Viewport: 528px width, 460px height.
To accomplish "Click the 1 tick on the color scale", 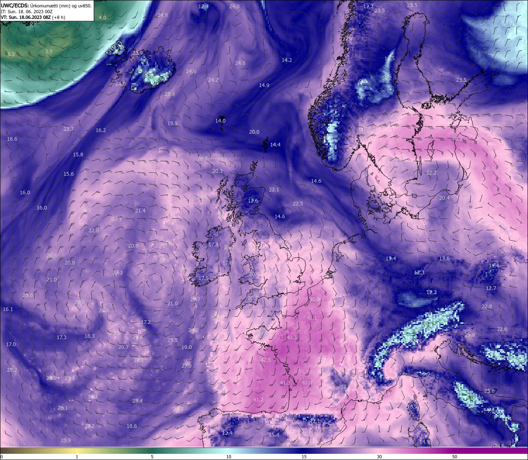I will point(77,457).
